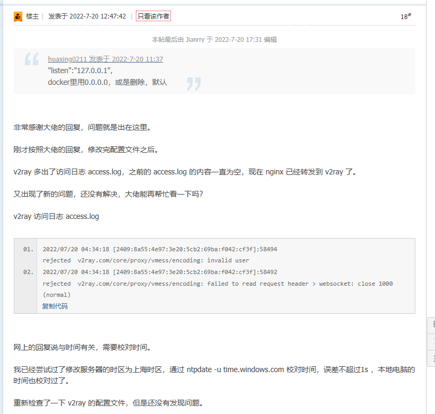This screenshot has height=414, width=435.
Task: Click the 'failed to read request header' log line
Action: point(217,284)
